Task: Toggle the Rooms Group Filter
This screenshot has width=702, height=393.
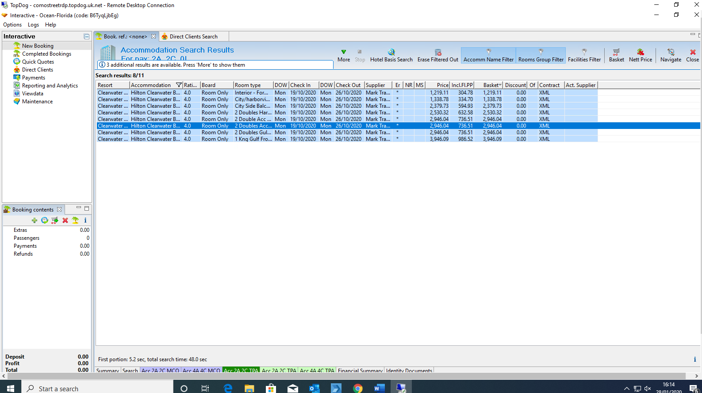Action: click(541, 56)
